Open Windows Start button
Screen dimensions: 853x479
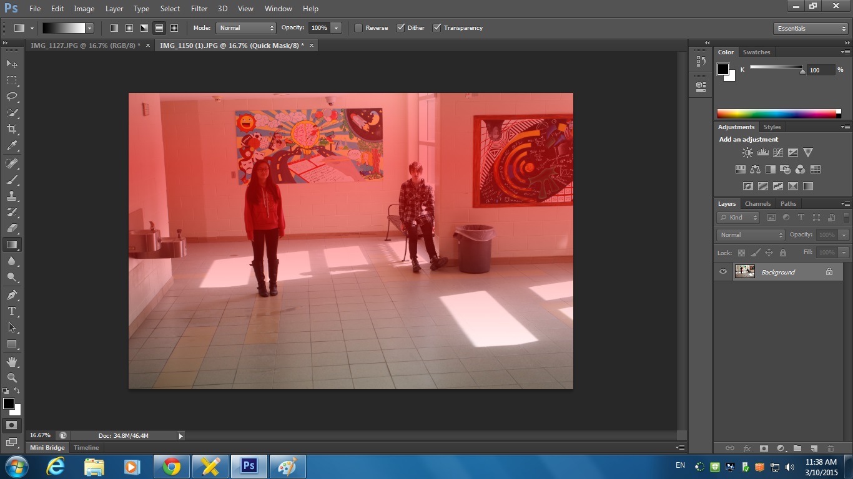tap(16, 467)
